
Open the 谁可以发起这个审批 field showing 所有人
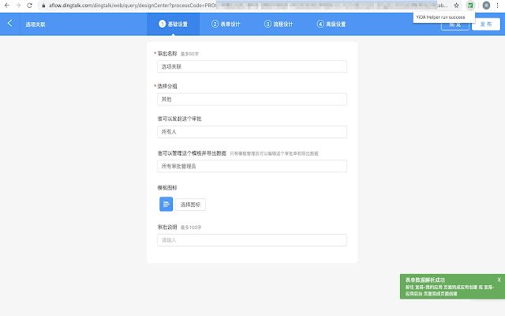click(x=252, y=132)
